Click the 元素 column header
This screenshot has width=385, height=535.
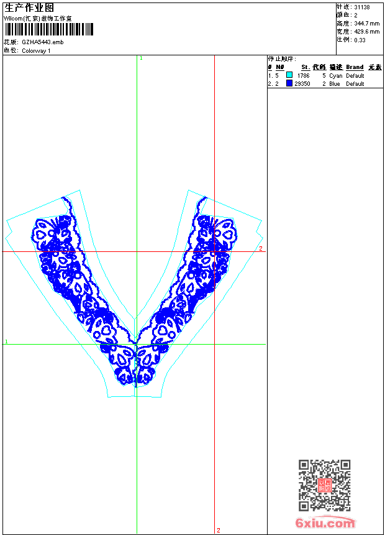click(x=375, y=67)
